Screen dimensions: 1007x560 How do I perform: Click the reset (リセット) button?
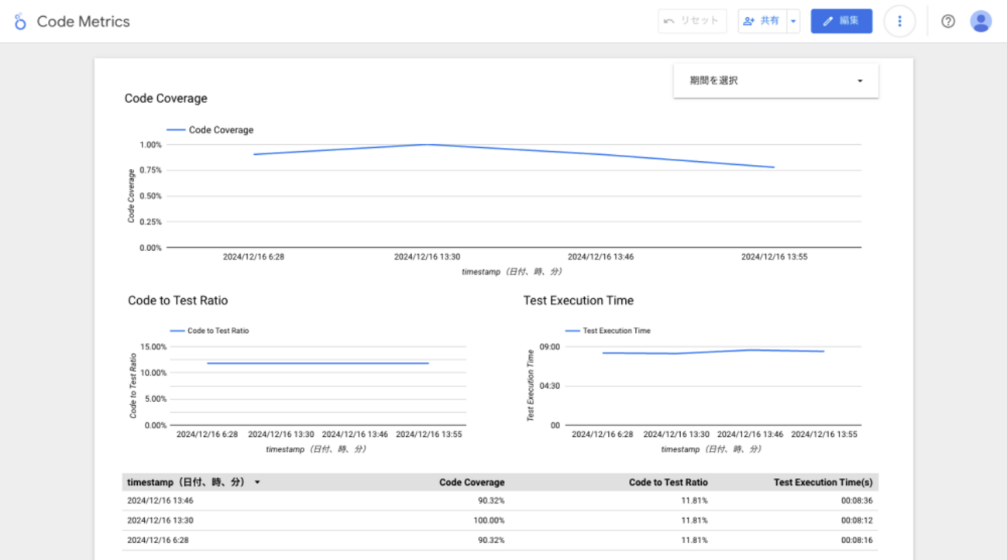tap(692, 21)
